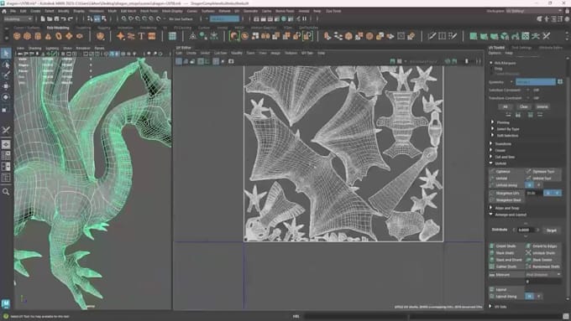Screen dimensions: 571x321
Task: Click the Unstack Shells button
Action: coord(543,253)
